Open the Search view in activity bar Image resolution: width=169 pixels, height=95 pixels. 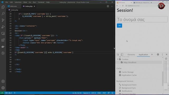tap(3, 14)
